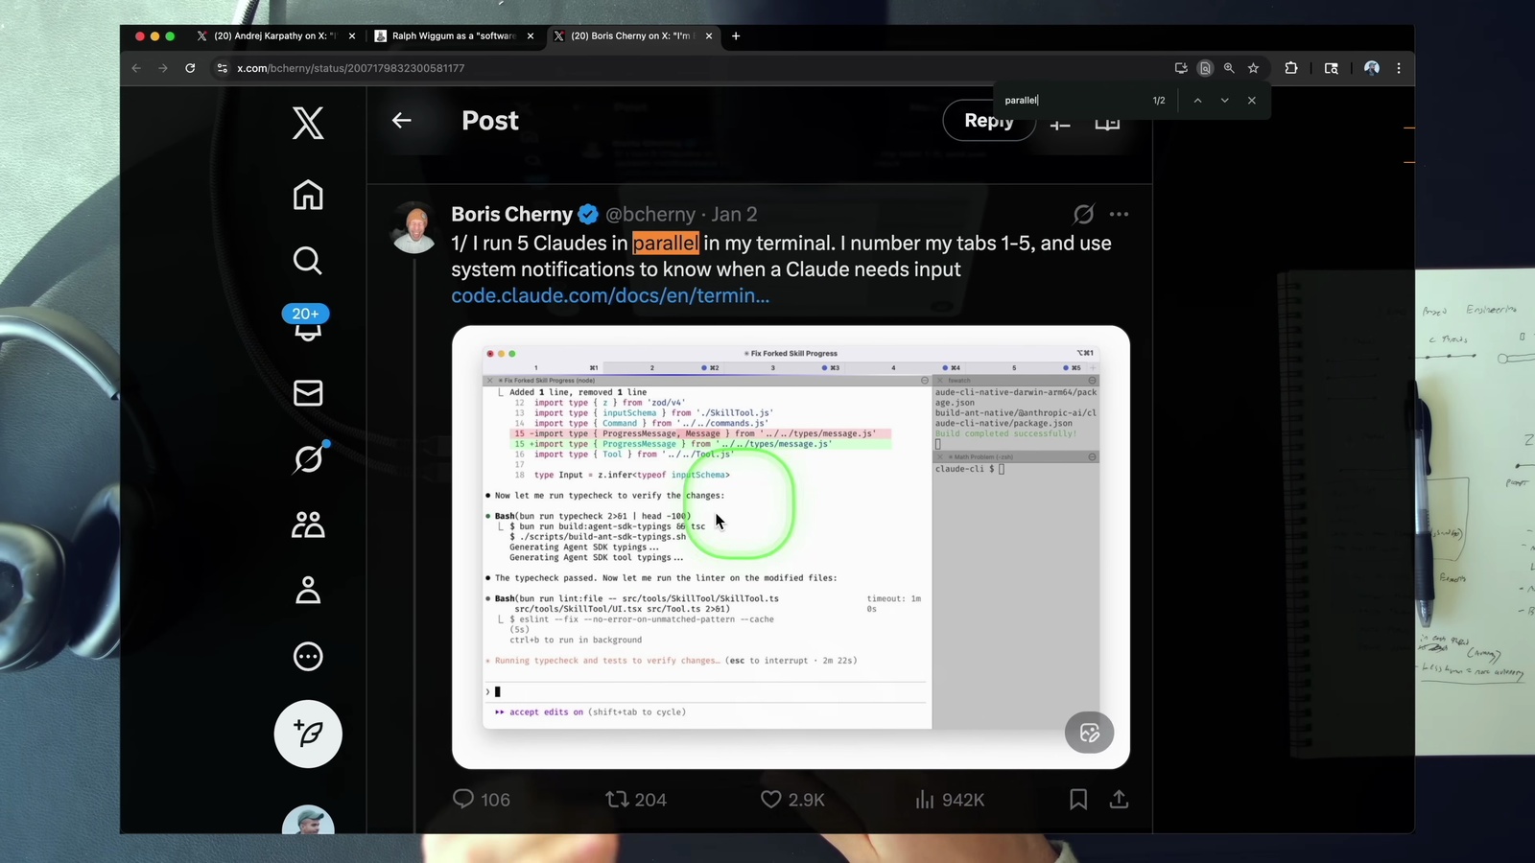This screenshot has width=1535, height=863.
Task: Switch to the Andrej Karpathy tab
Action: pyautogui.click(x=273, y=36)
